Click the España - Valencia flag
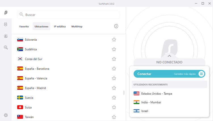 pos(20,78)
